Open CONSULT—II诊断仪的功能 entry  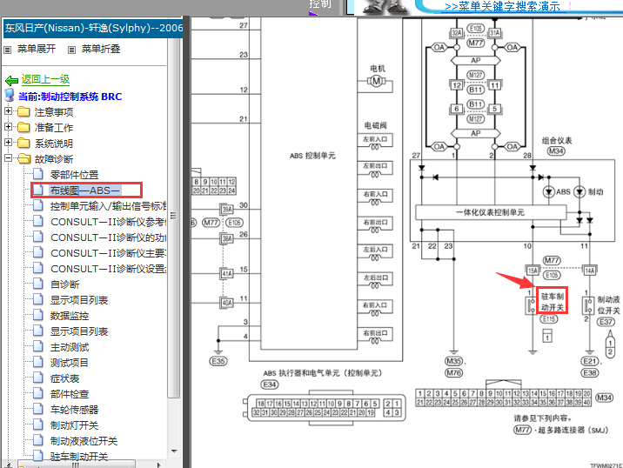coord(109,237)
